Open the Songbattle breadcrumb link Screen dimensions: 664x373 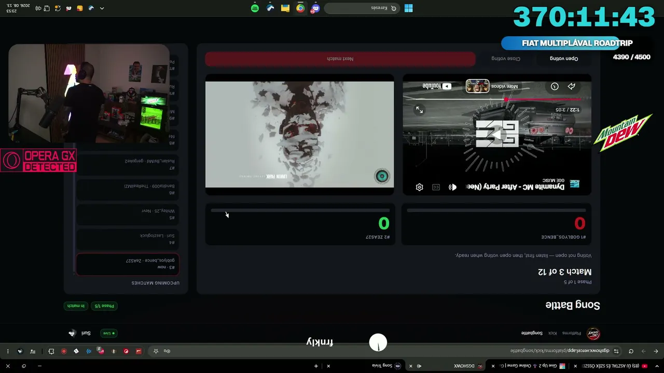pos(532,333)
